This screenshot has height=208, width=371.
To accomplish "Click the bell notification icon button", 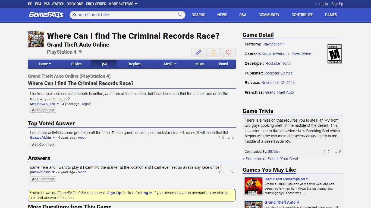I will point(213,53).
